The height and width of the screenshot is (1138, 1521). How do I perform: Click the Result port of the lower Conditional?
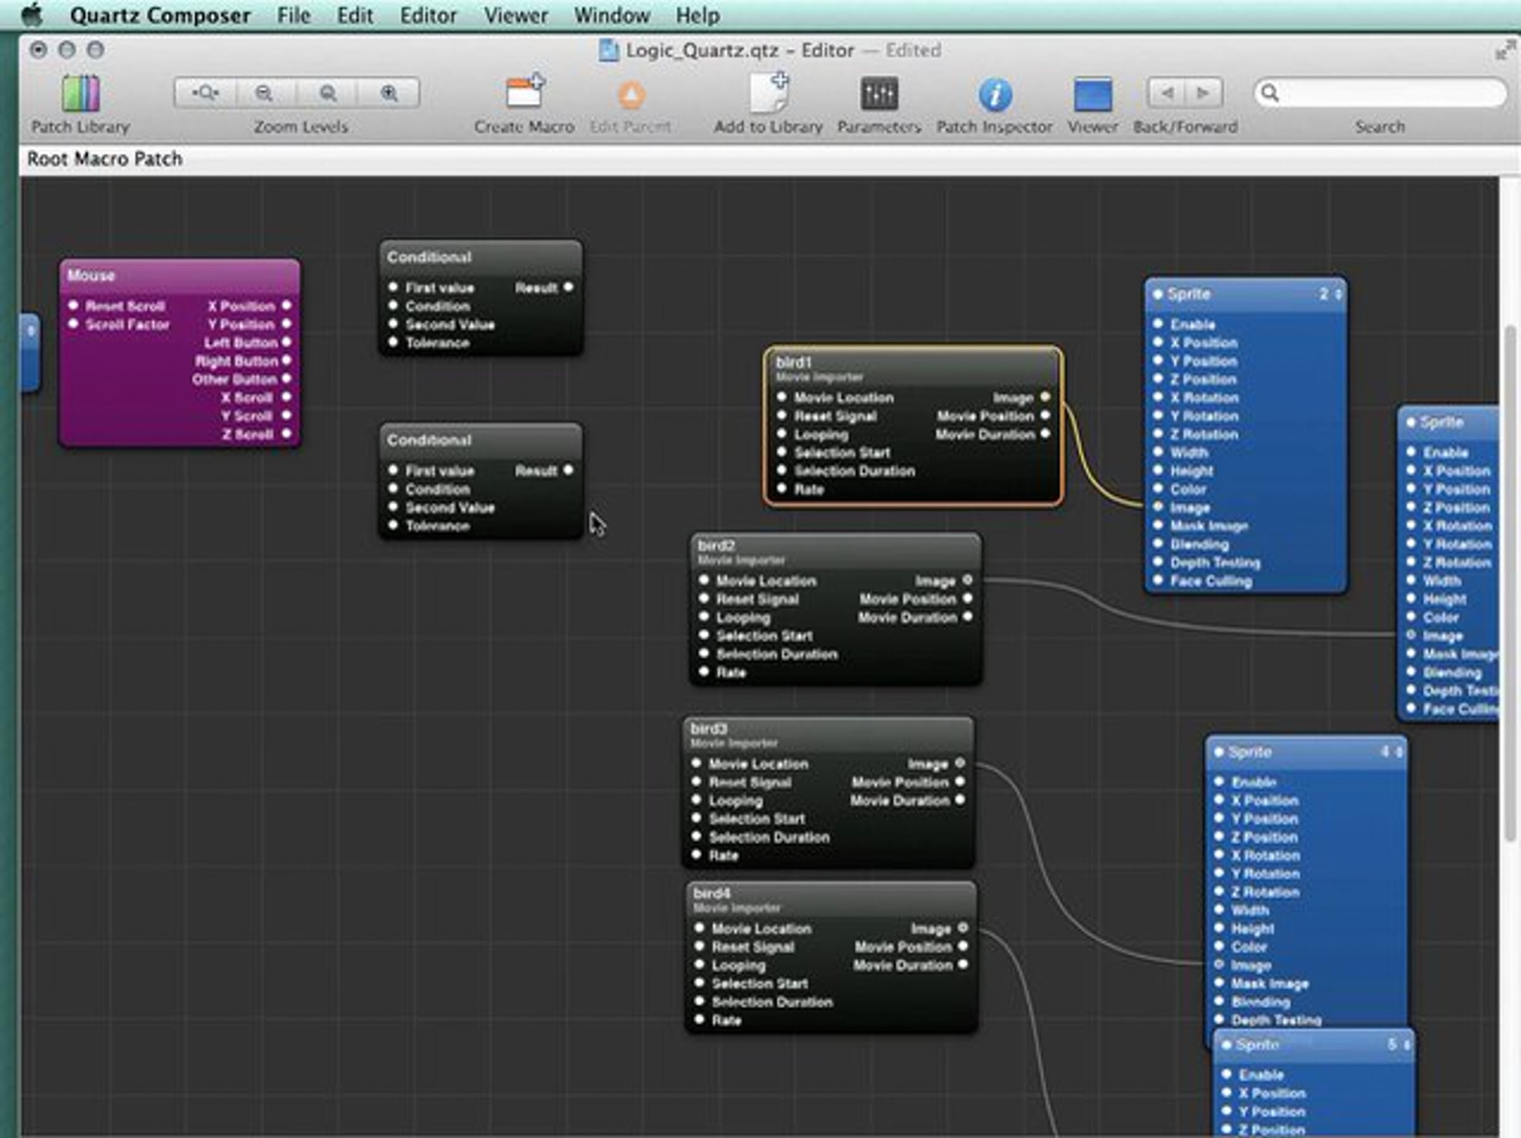coord(568,470)
